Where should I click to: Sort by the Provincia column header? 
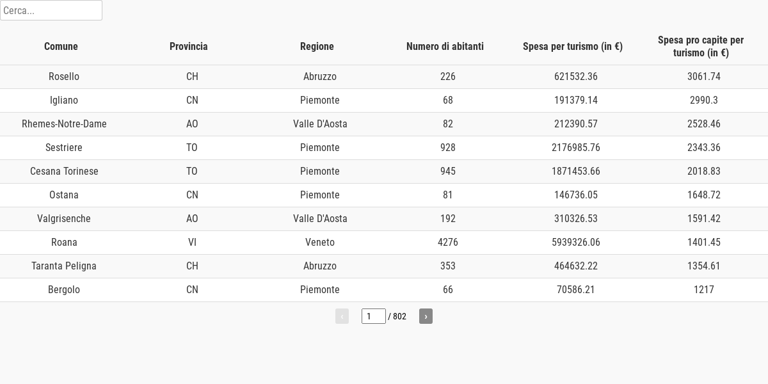click(x=189, y=46)
